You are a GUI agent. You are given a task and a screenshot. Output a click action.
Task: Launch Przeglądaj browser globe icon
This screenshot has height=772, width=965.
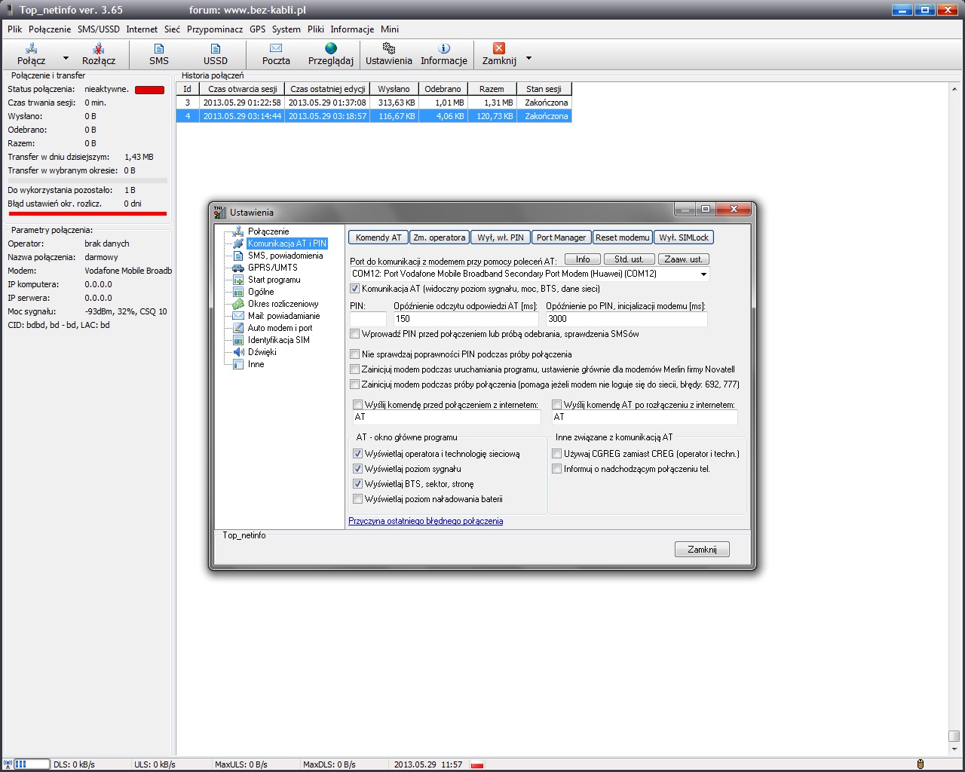330,49
